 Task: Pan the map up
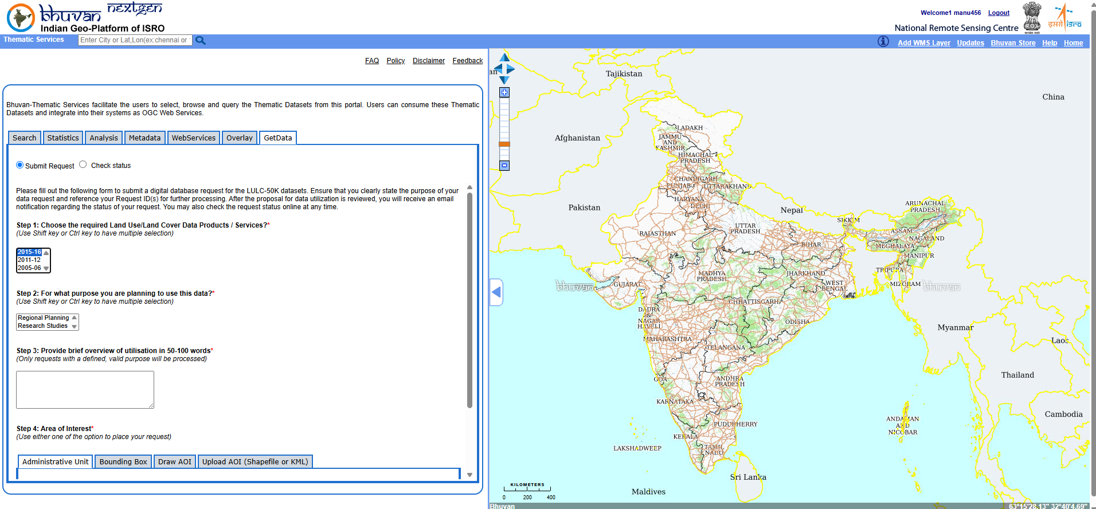[504, 57]
